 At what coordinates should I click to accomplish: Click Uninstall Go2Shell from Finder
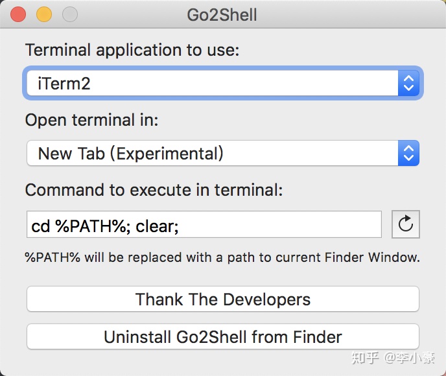[222, 337]
